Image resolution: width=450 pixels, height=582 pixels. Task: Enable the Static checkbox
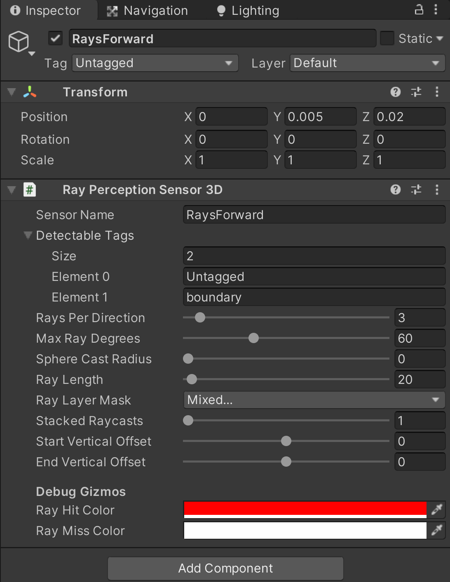pos(387,38)
